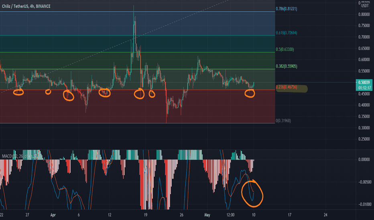Click the Chiliz / TetherUS chart title

click(26, 6)
